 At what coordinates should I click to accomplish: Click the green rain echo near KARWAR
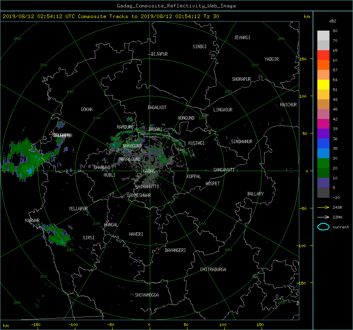pos(56,235)
